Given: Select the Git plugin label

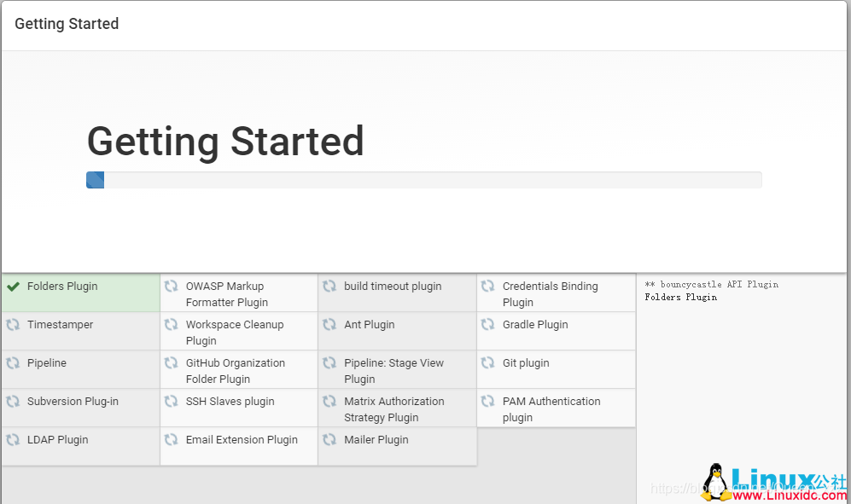Looking at the screenshot, I should click(526, 363).
